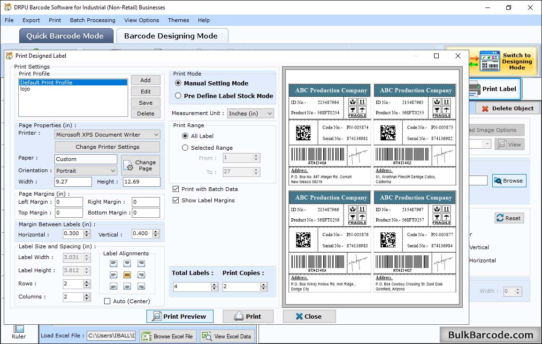Click the page Height input field
The image size is (542, 344).
142,182
